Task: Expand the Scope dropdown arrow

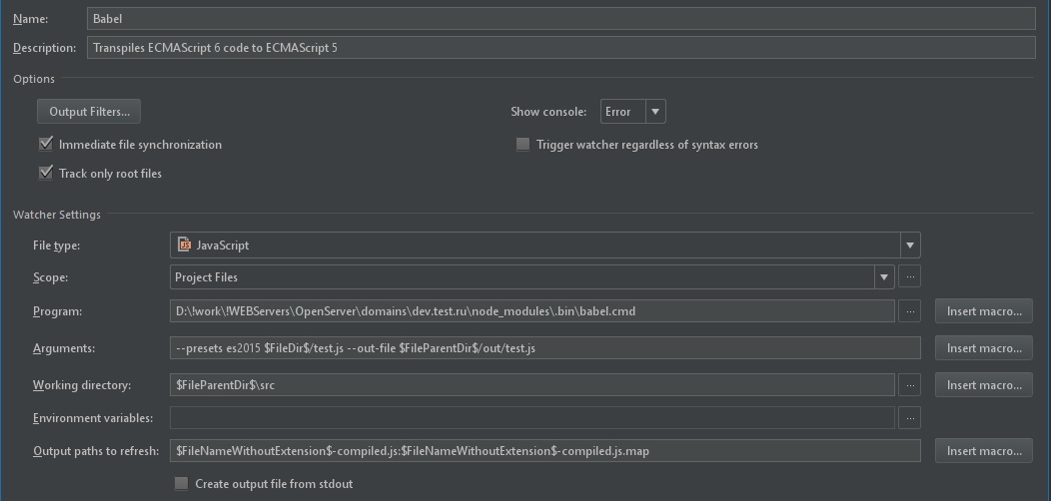Action: [883, 277]
